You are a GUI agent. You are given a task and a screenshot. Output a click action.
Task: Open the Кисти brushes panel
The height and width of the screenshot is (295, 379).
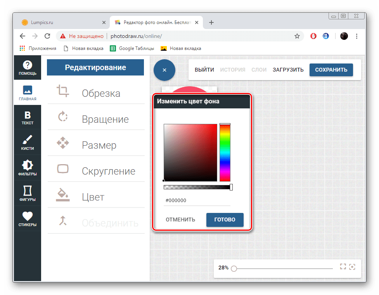click(x=28, y=143)
